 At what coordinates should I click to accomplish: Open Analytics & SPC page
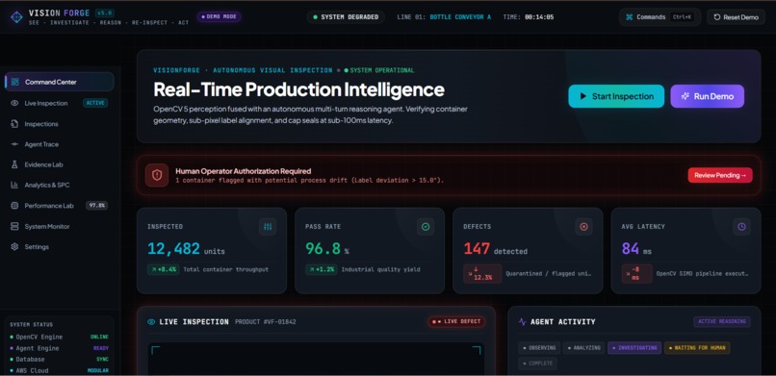[60, 186]
